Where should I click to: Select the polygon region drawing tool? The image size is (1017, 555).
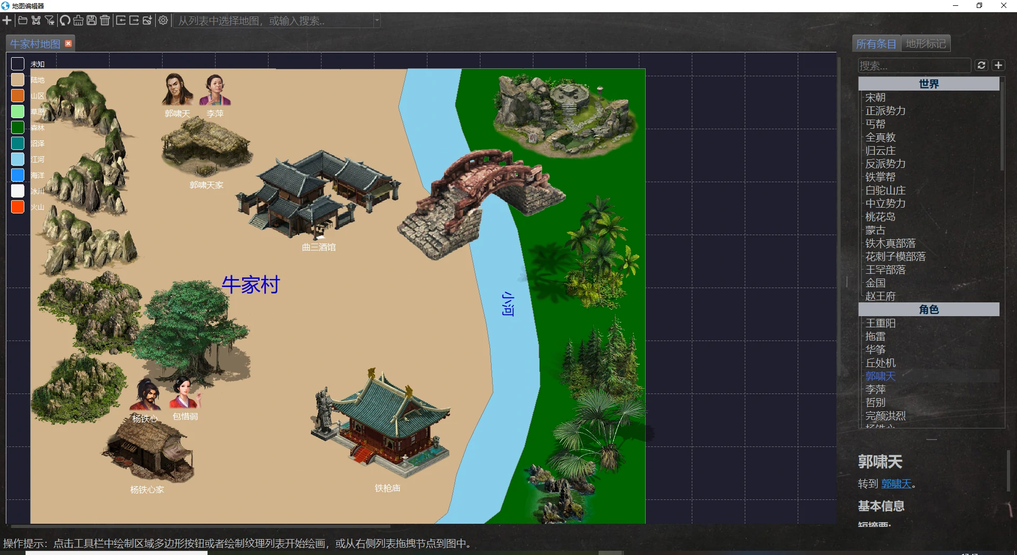point(36,21)
